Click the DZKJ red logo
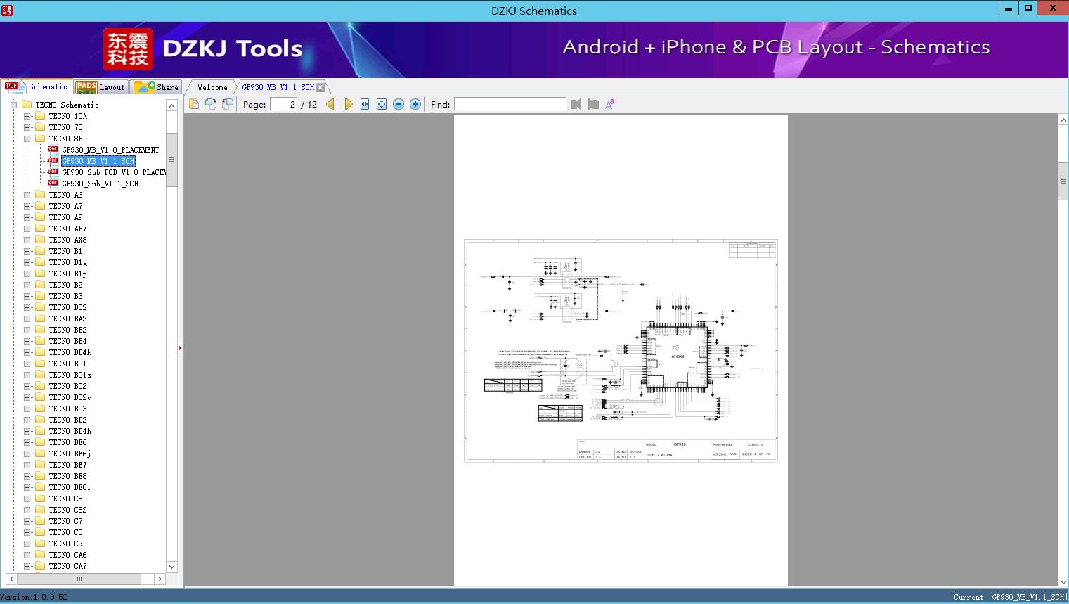 [x=127, y=49]
